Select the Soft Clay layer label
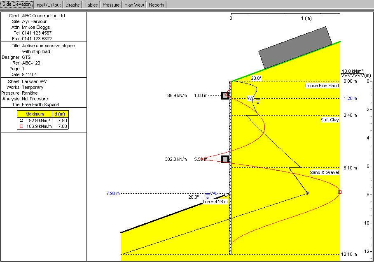Image resolution: width=374 pixels, height=262 pixels. [330, 120]
